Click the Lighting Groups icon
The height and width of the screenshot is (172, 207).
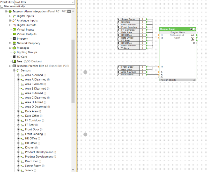14,52
